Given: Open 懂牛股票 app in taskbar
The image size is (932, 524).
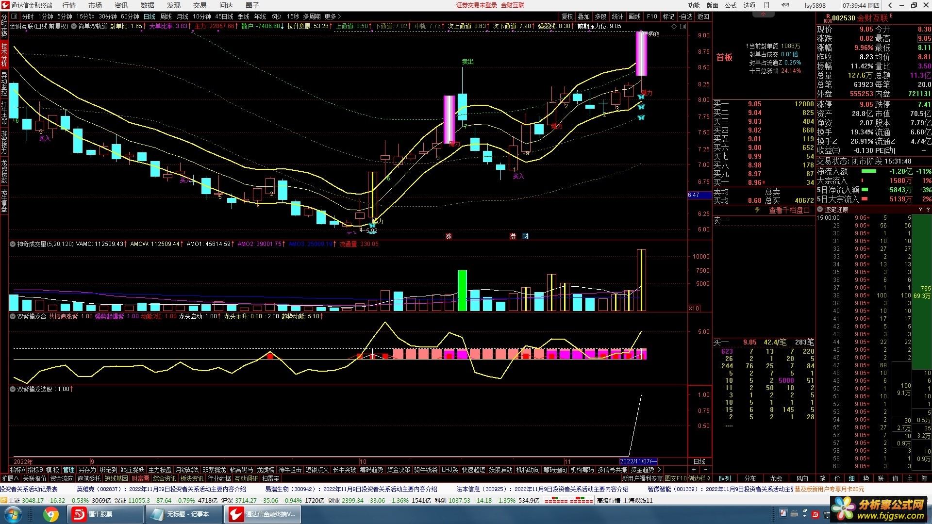Looking at the screenshot, I should 106,514.
